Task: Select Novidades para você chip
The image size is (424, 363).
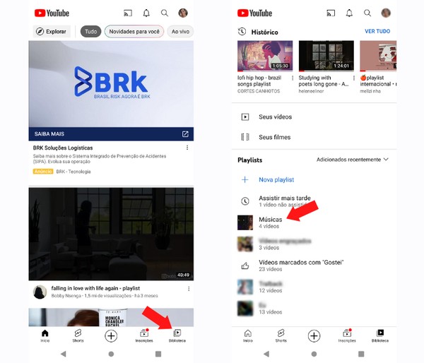Action: (x=134, y=31)
